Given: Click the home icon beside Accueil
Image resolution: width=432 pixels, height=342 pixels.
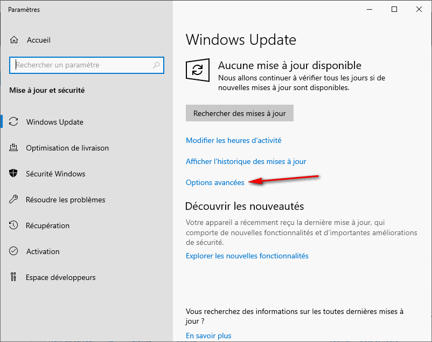Looking at the screenshot, I should click(15, 40).
